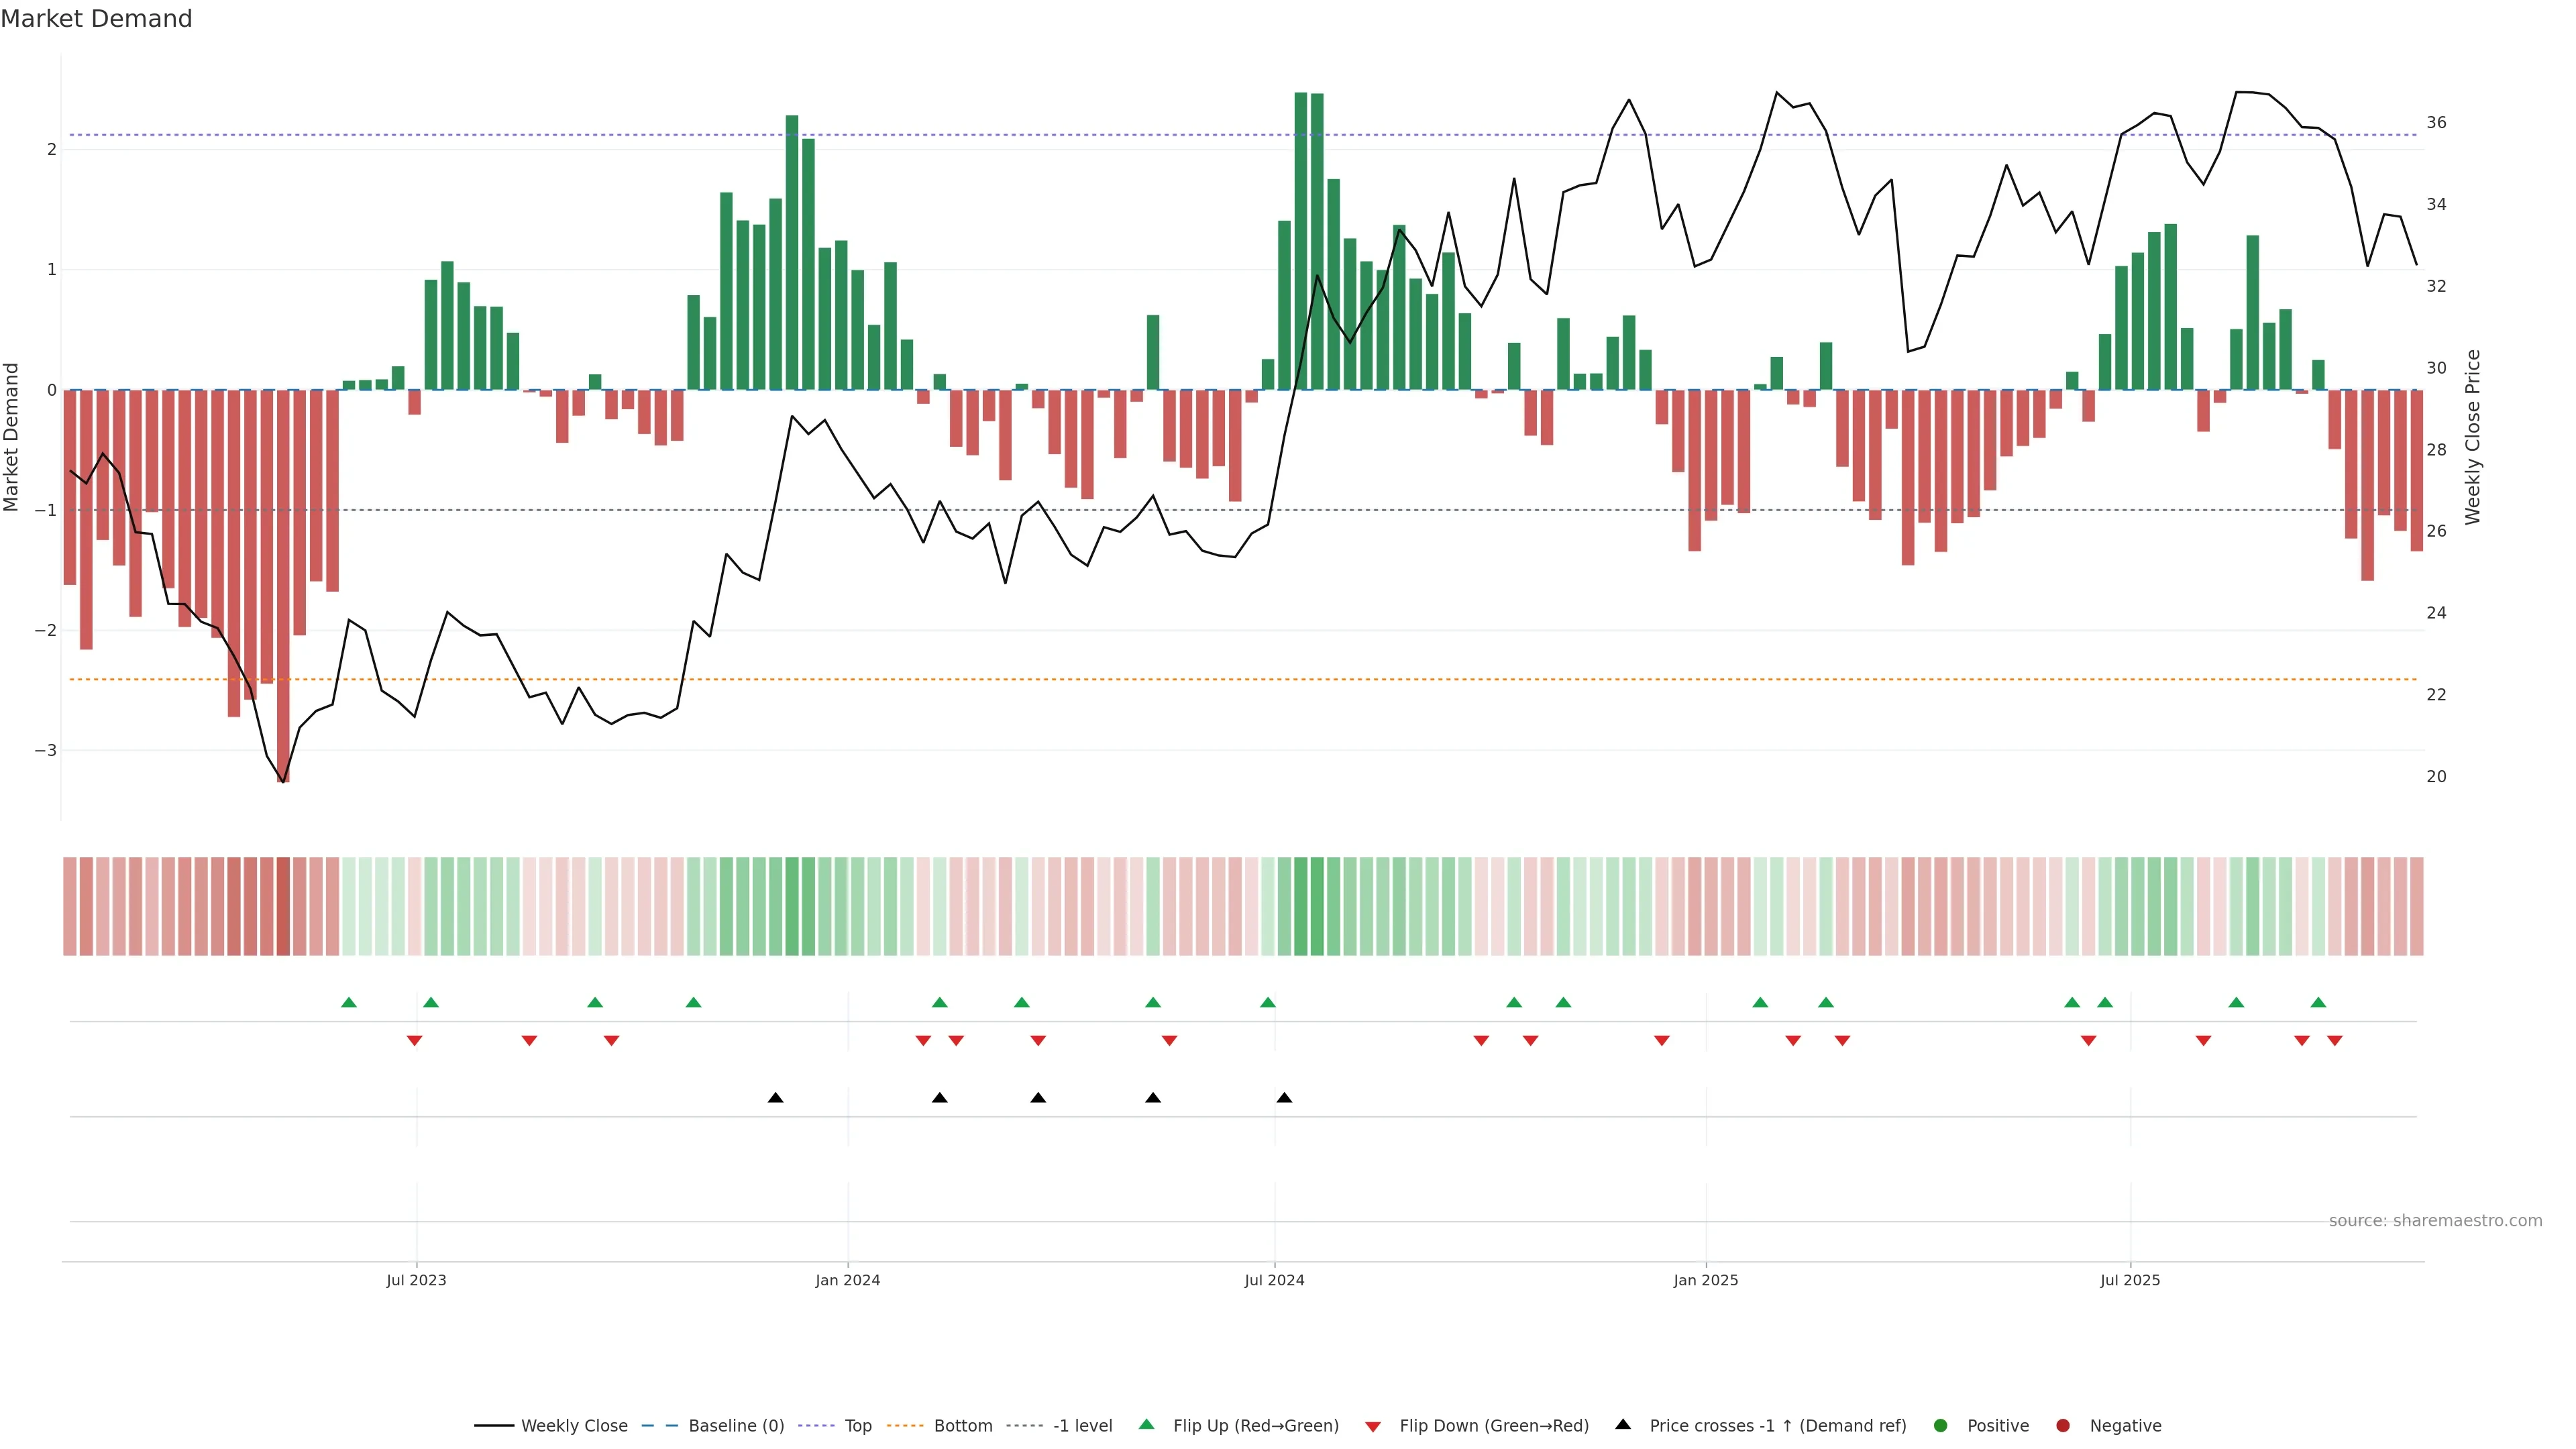
Task: Click the Market Demand chart title
Action: (96, 19)
